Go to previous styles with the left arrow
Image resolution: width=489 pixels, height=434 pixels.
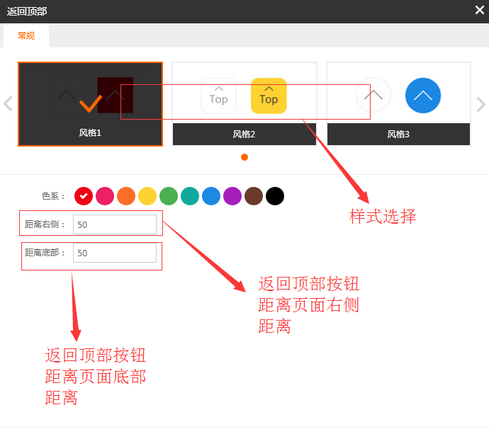[x=8, y=104]
